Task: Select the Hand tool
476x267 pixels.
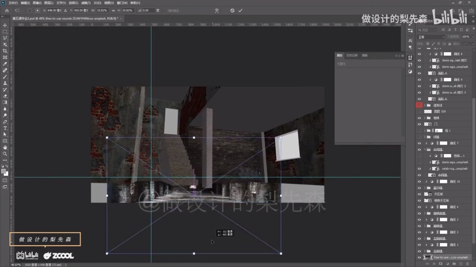Action: 5,147
